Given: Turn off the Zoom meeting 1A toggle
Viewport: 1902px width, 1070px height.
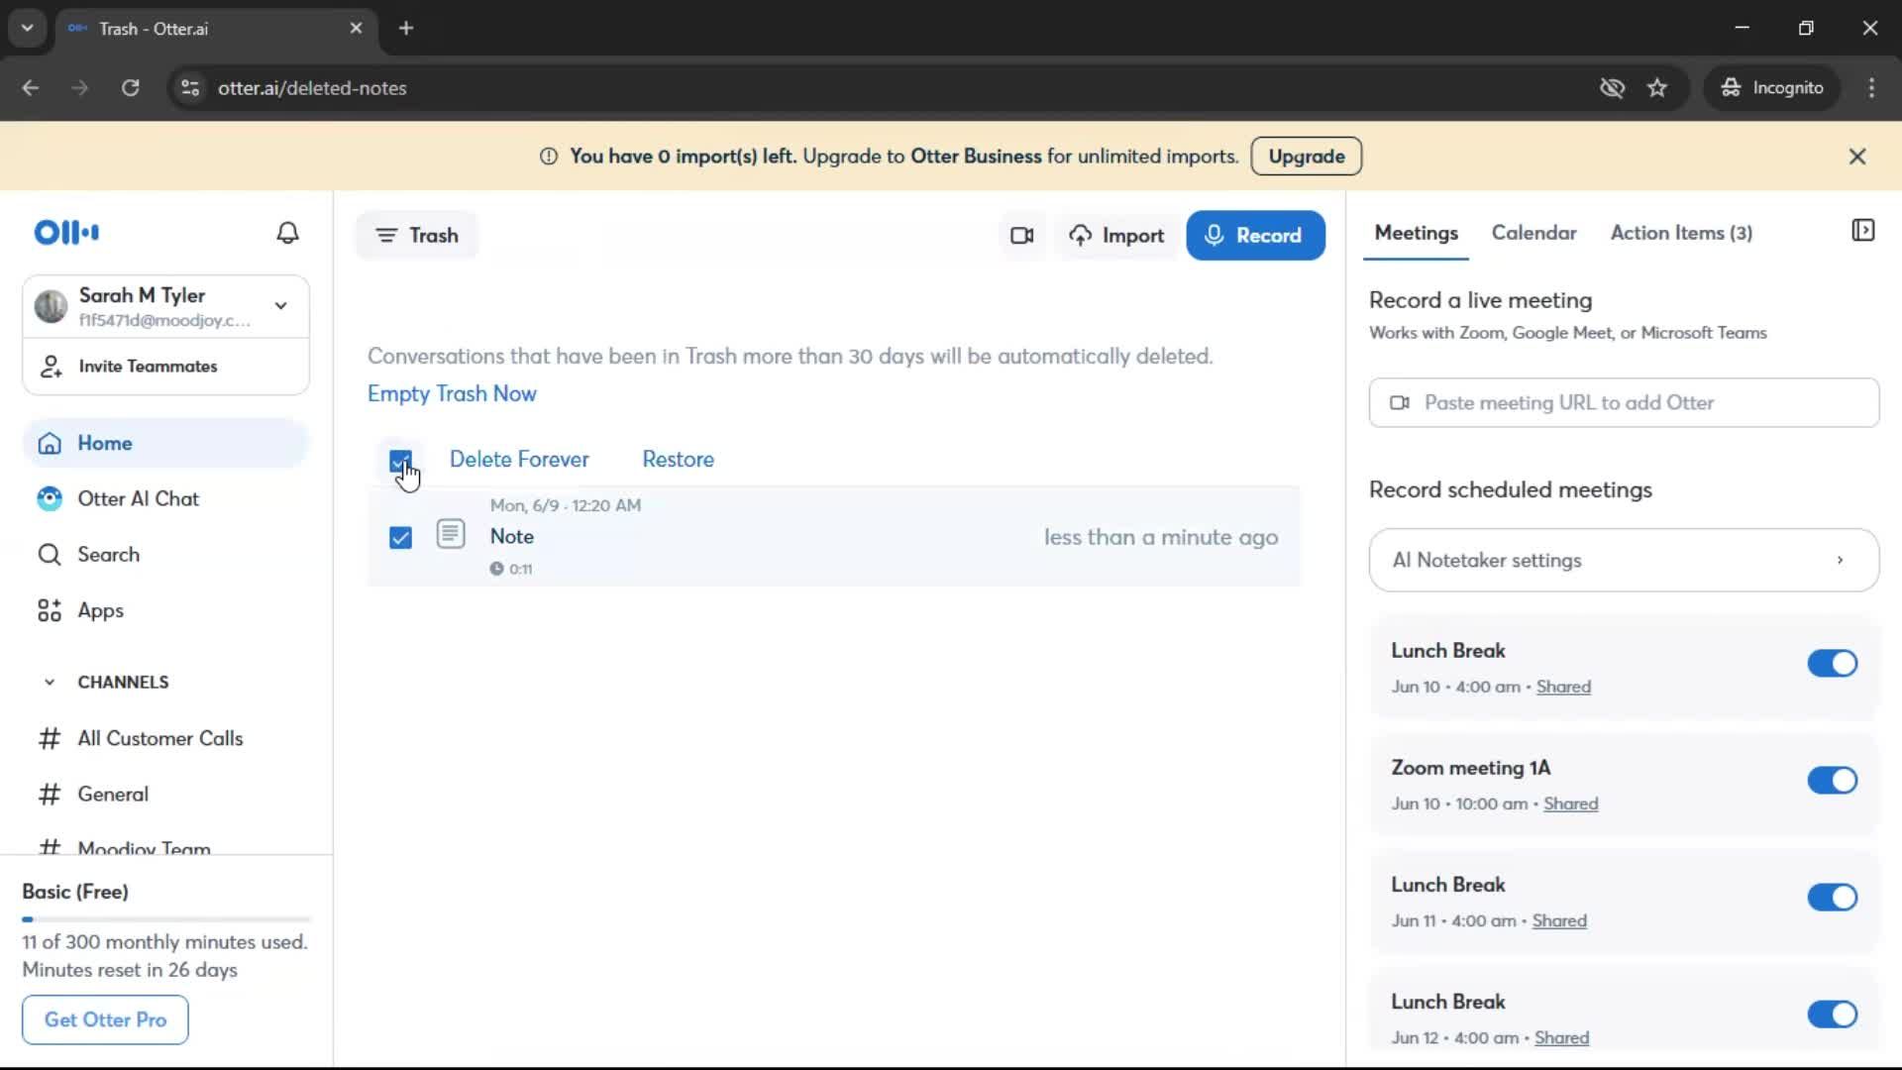Looking at the screenshot, I should pyautogui.click(x=1832, y=781).
